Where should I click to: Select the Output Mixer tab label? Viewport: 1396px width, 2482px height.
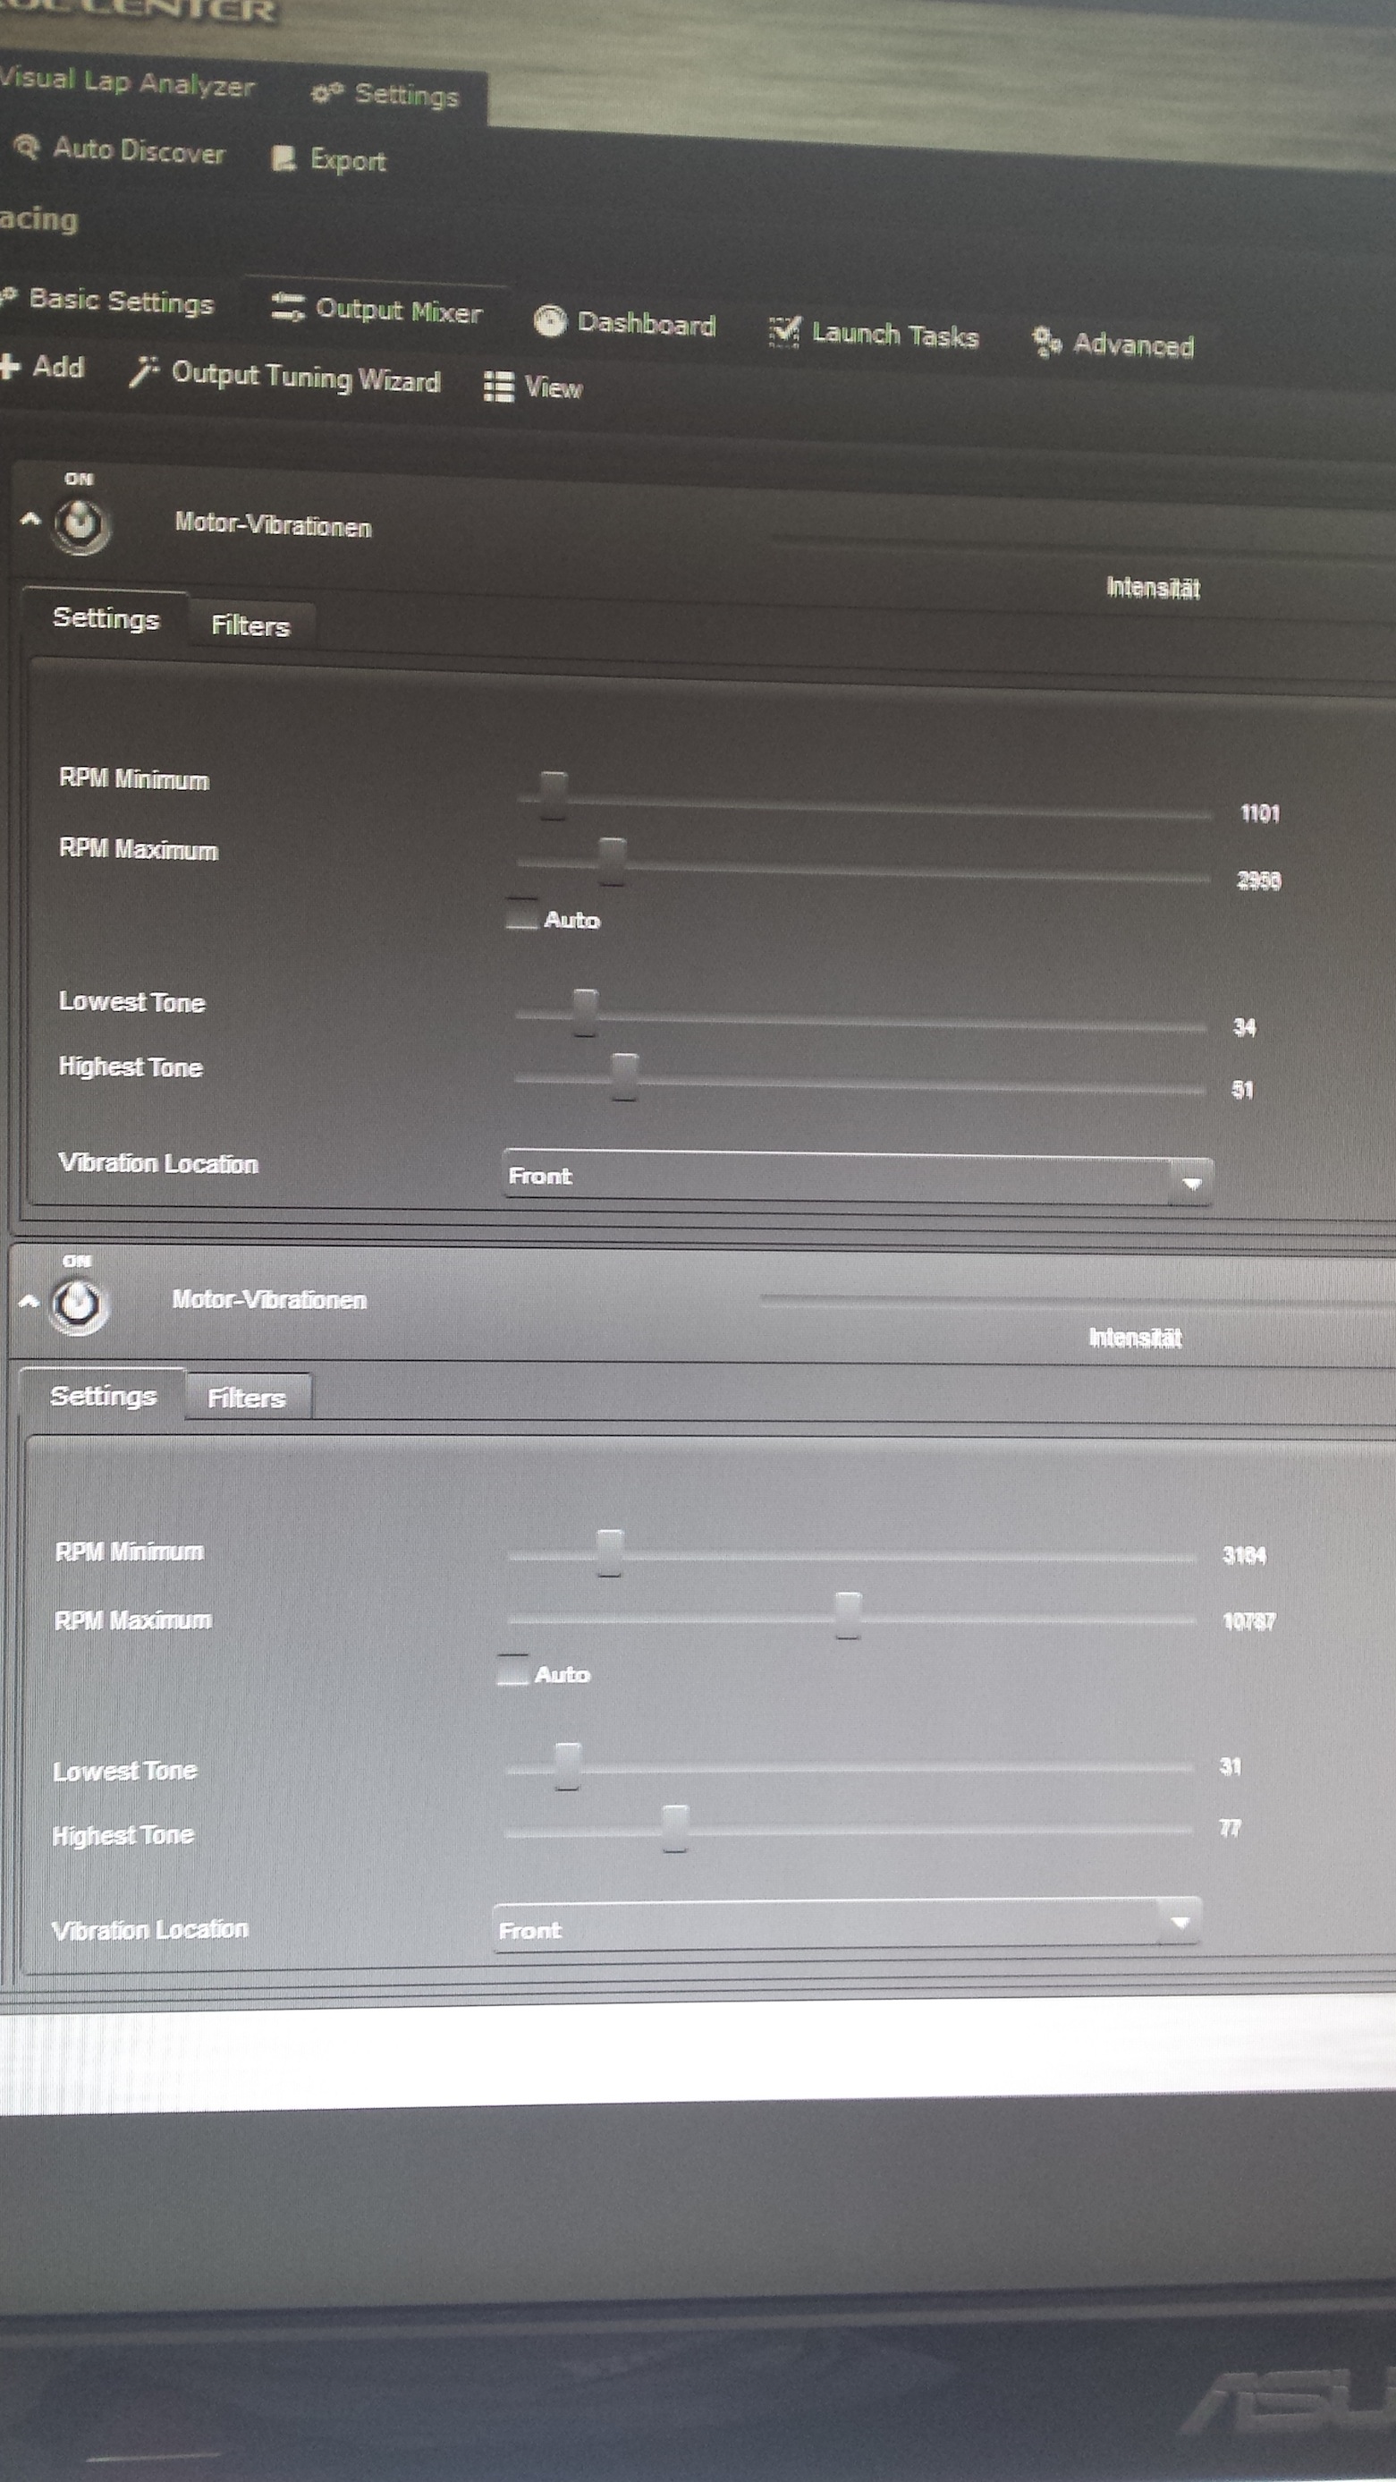click(x=398, y=311)
